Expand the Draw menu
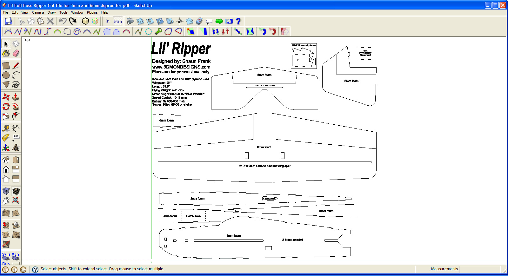This screenshot has width=508, height=276. [51, 12]
